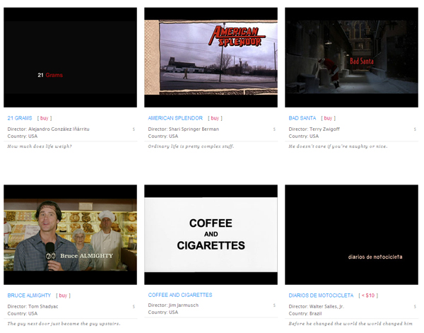Screen dimensions: 424x333
Task: Click the small S icon in Coffee and Cigarettes entry
Action: point(274,307)
